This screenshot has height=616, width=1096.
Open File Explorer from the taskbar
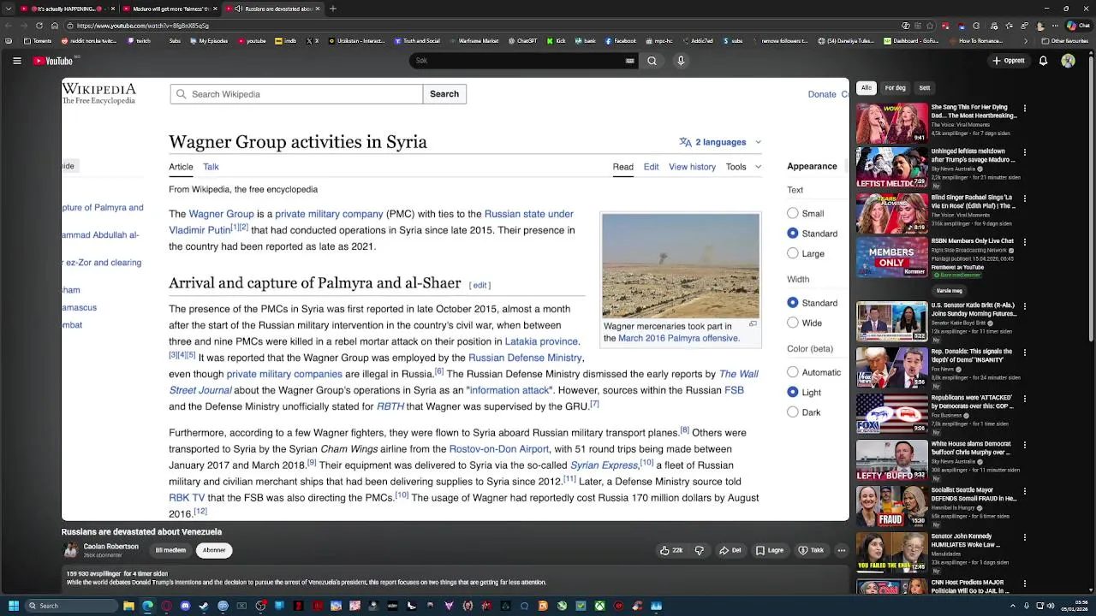(128, 606)
